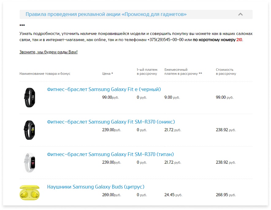Click the «Наименование товара и бонус» header
Image resolution: width=271 pixels, height=210 pixels.
[x=45, y=74]
